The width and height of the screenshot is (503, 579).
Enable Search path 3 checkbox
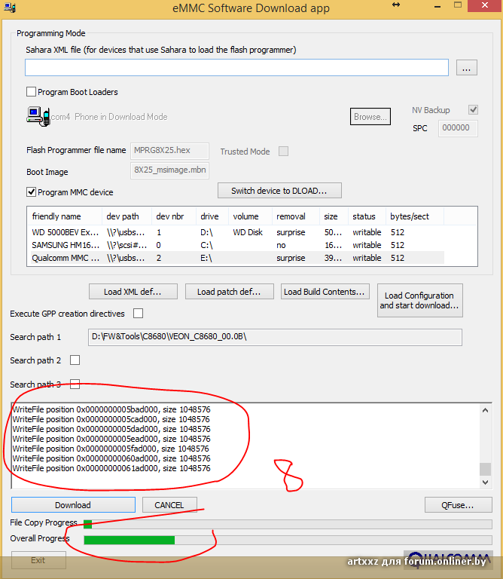[75, 384]
